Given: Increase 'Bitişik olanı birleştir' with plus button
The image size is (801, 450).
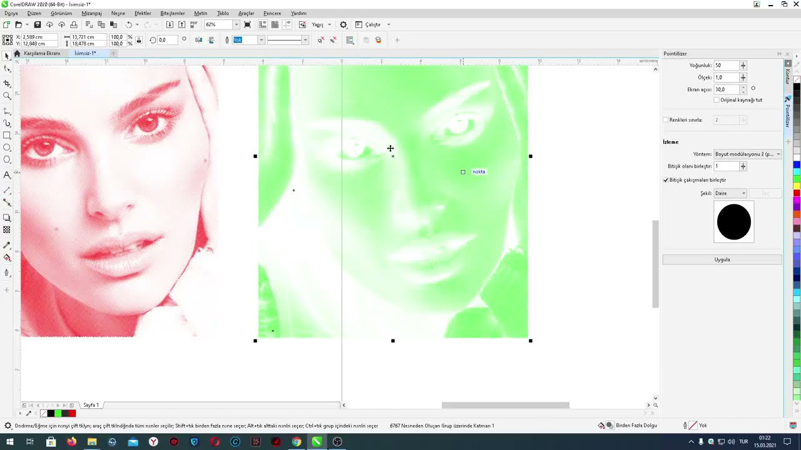Looking at the screenshot, I should (743, 166).
